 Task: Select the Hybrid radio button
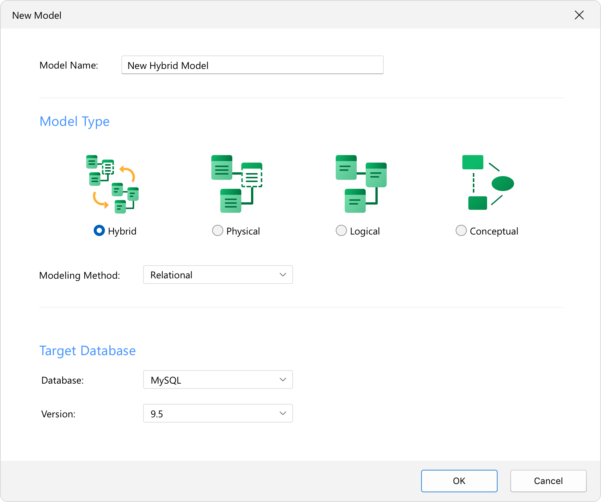click(x=99, y=230)
